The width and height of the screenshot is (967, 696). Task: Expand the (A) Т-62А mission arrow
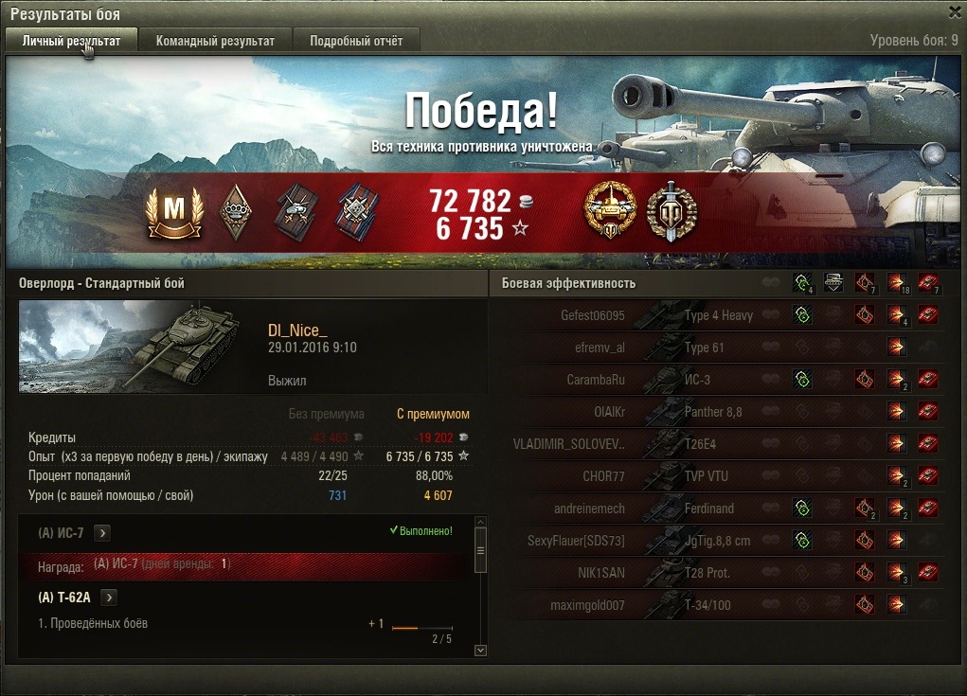109,597
